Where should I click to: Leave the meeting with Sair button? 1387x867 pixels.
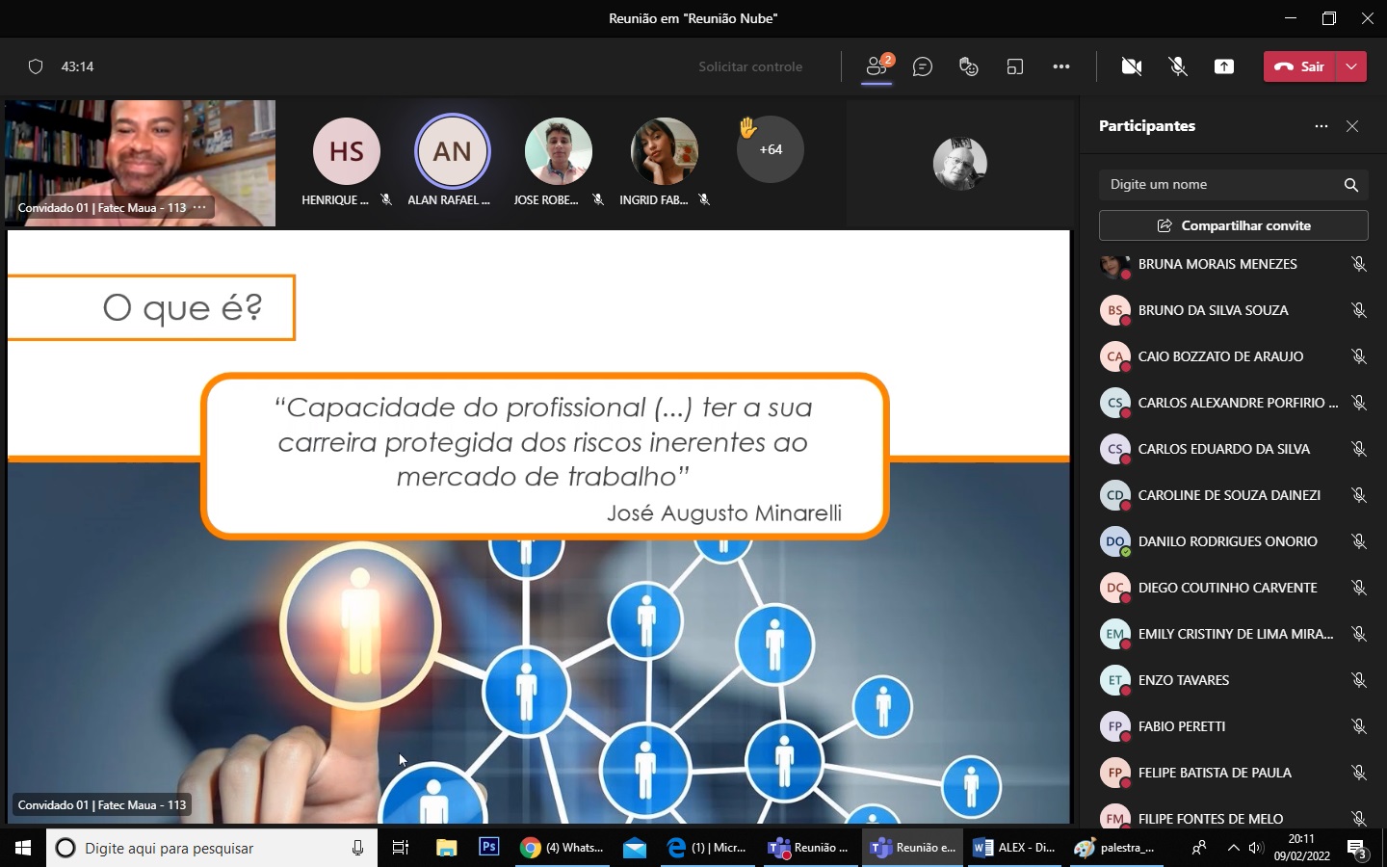pos(1300,66)
